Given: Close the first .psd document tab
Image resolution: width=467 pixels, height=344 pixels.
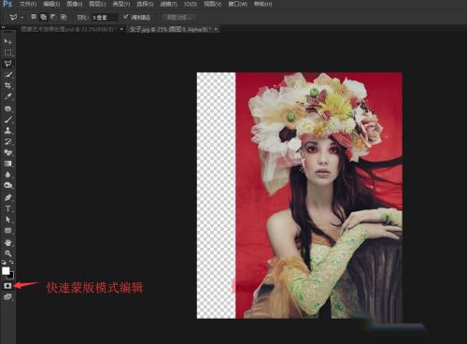Looking at the screenshot, I should (x=121, y=29).
